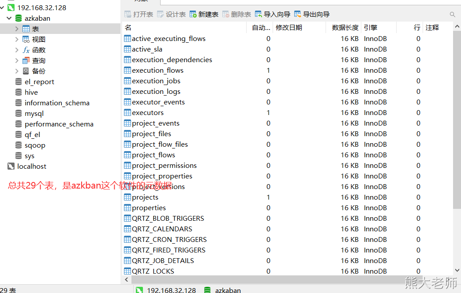Select the execution_dependencies table
Viewport: 461px width, 293px height.
click(x=172, y=59)
